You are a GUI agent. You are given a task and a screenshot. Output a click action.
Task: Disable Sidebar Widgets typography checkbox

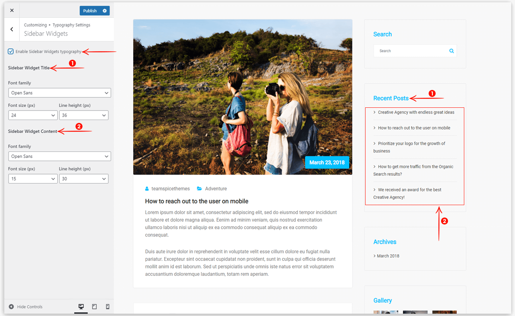tap(11, 52)
